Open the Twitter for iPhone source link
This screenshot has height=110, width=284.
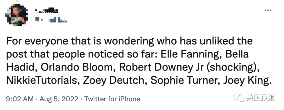coord(112,99)
